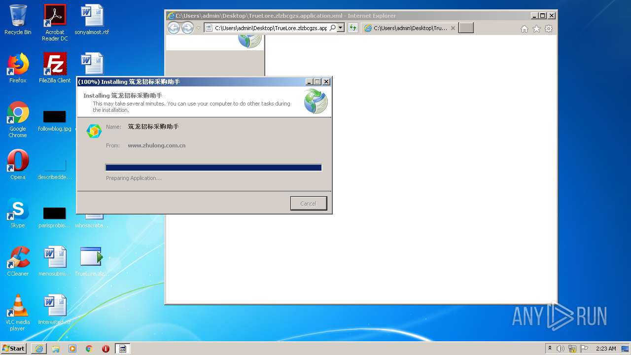Open Internet Explorer tools gear
This screenshot has height=355, width=631.
[x=549, y=29]
